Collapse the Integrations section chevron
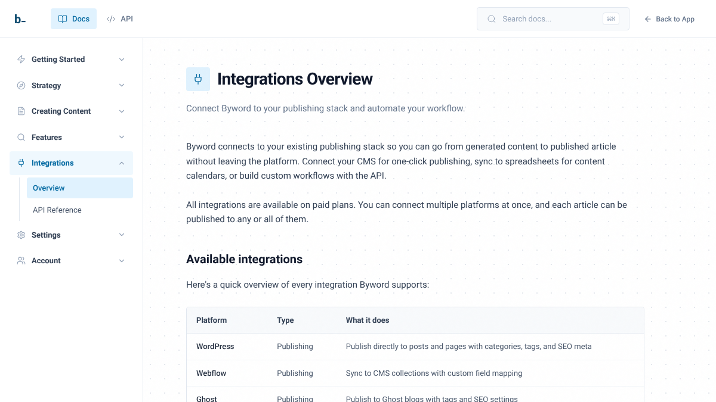The width and height of the screenshot is (716, 402). click(x=122, y=163)
